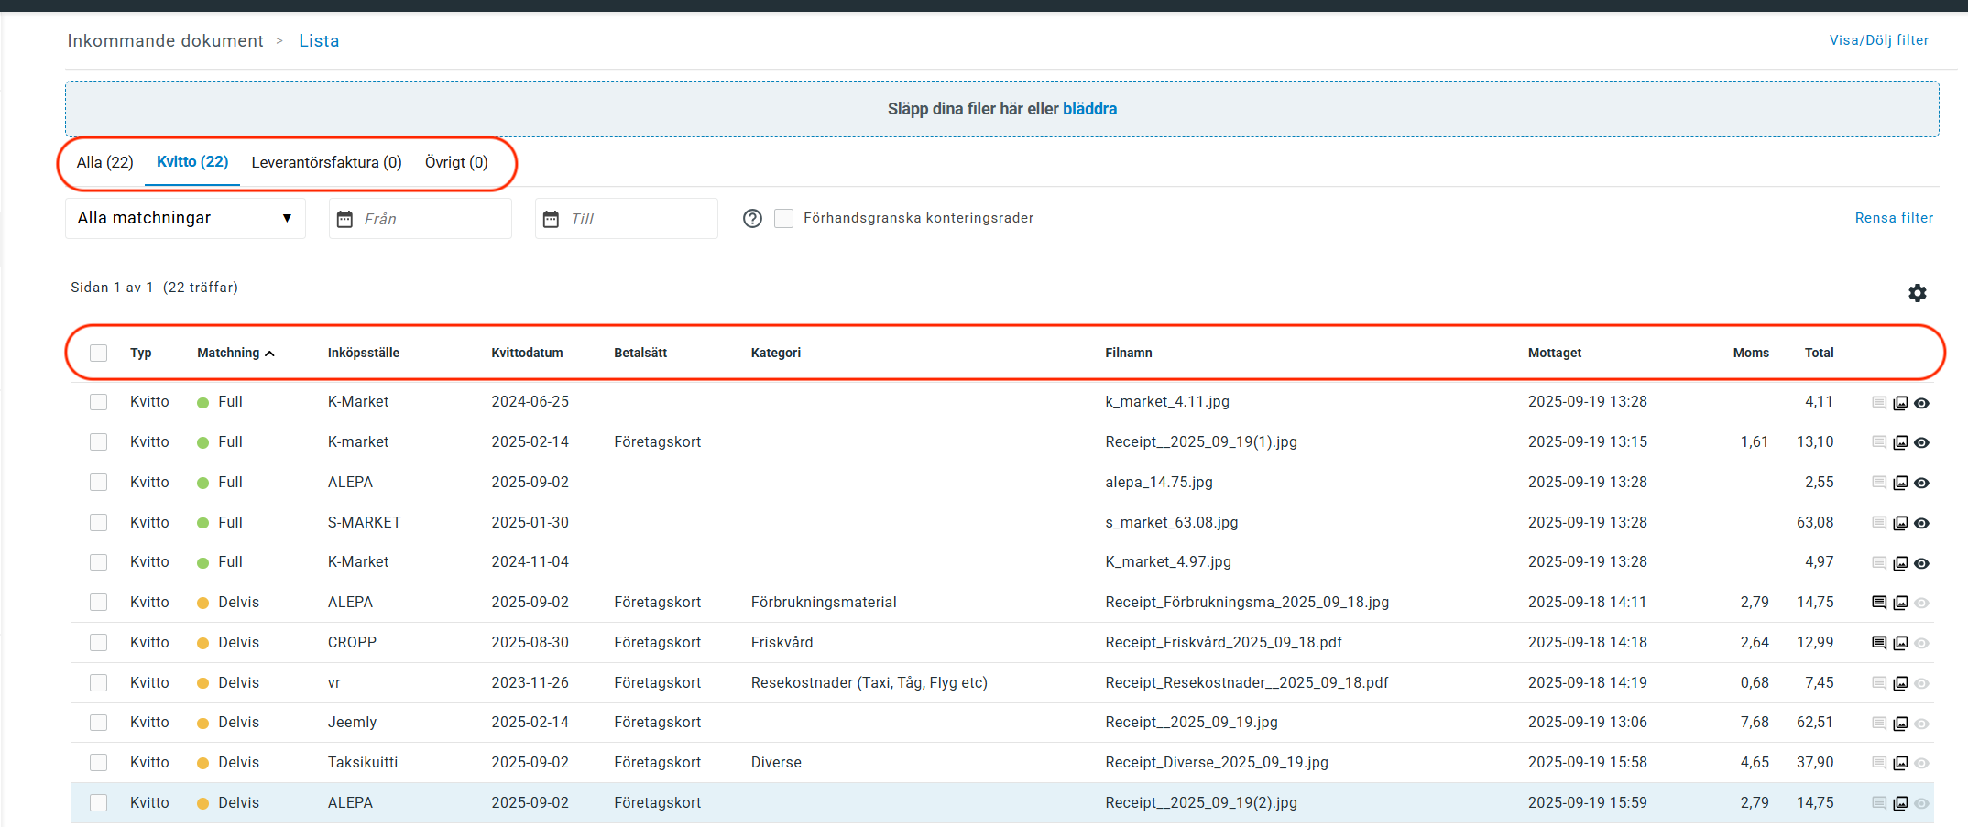1968x827 pixels.
Task: Click the help question mark icon
Action: point(752,219)
